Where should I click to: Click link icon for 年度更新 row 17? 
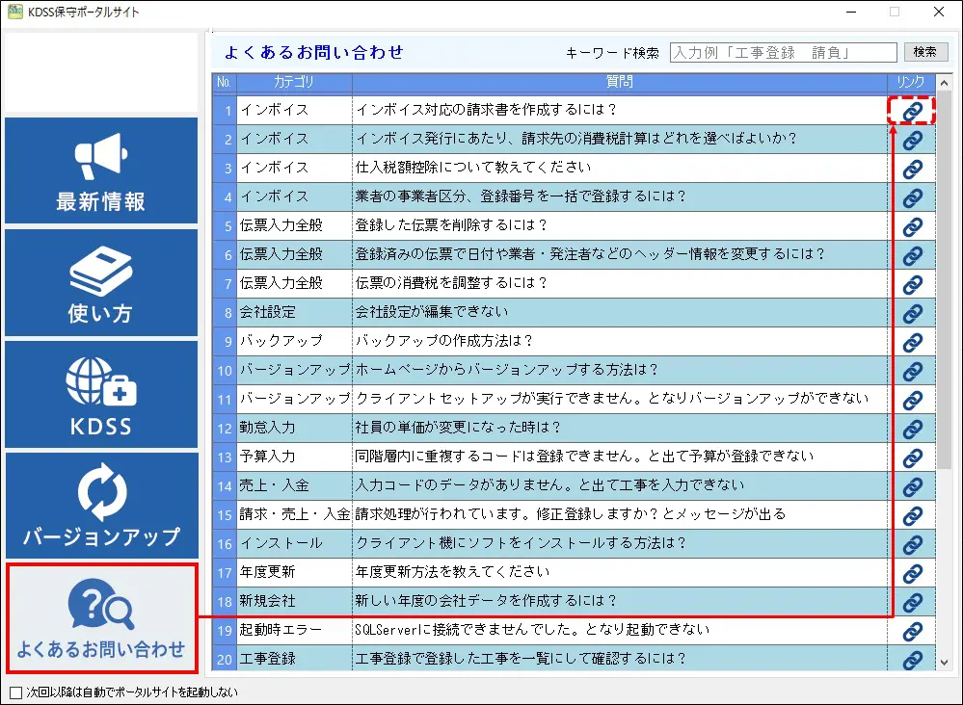click(x=912, y=573)
